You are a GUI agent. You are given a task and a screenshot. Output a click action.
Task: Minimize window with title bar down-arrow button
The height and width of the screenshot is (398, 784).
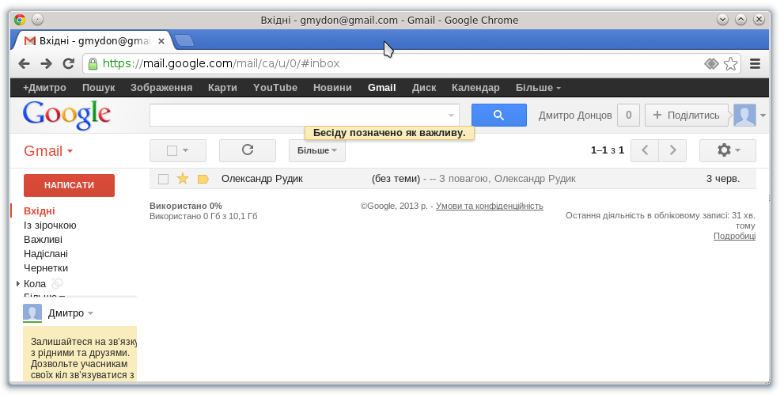pos(722,20)
